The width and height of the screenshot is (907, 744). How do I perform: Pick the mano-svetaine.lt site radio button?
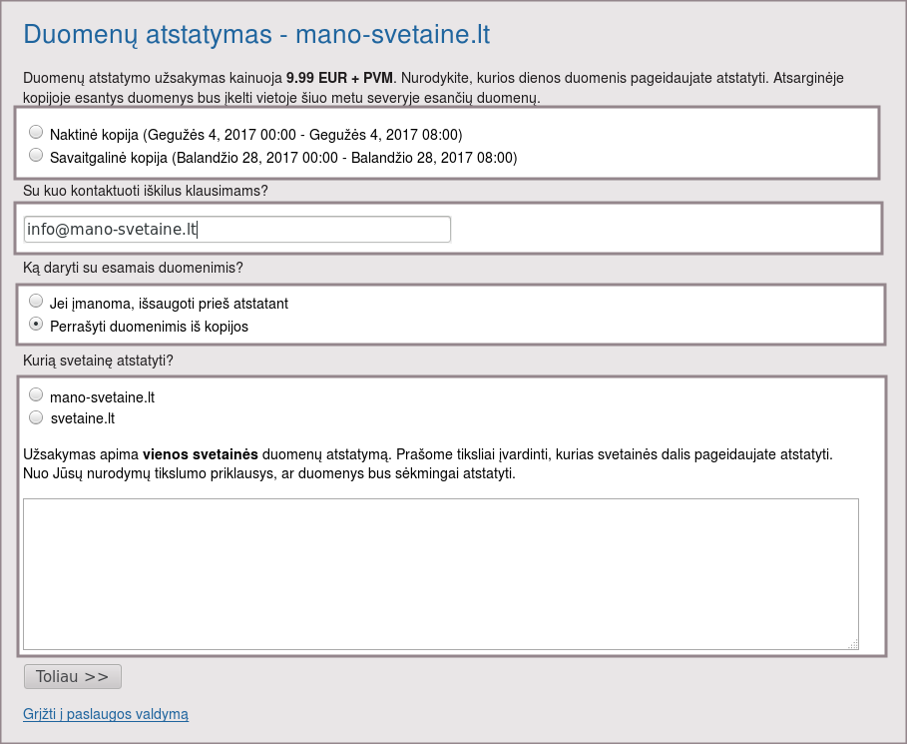click(36, 394)
